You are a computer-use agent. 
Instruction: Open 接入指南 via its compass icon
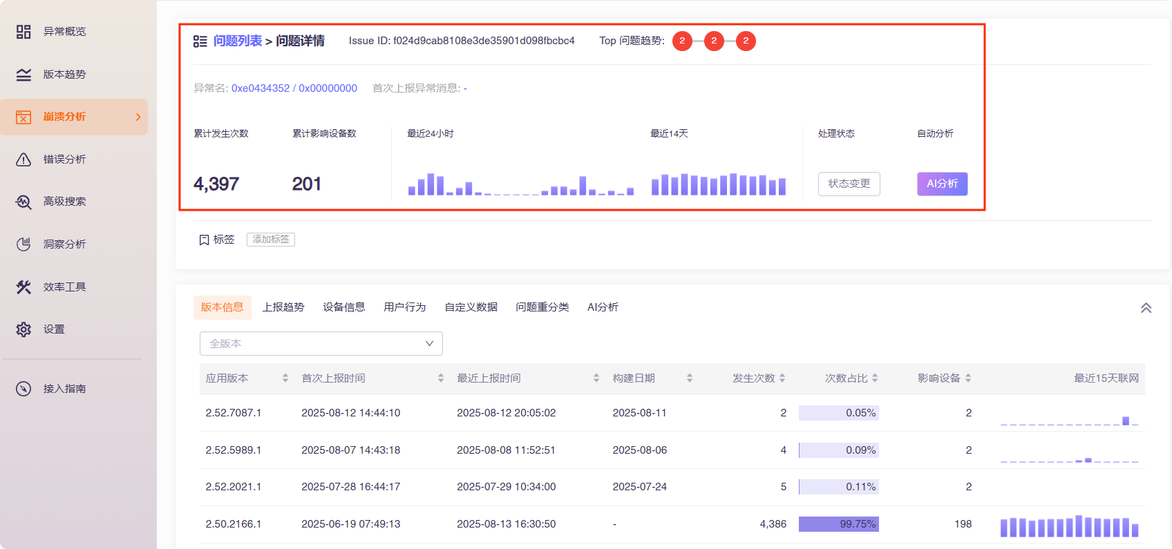23,389
